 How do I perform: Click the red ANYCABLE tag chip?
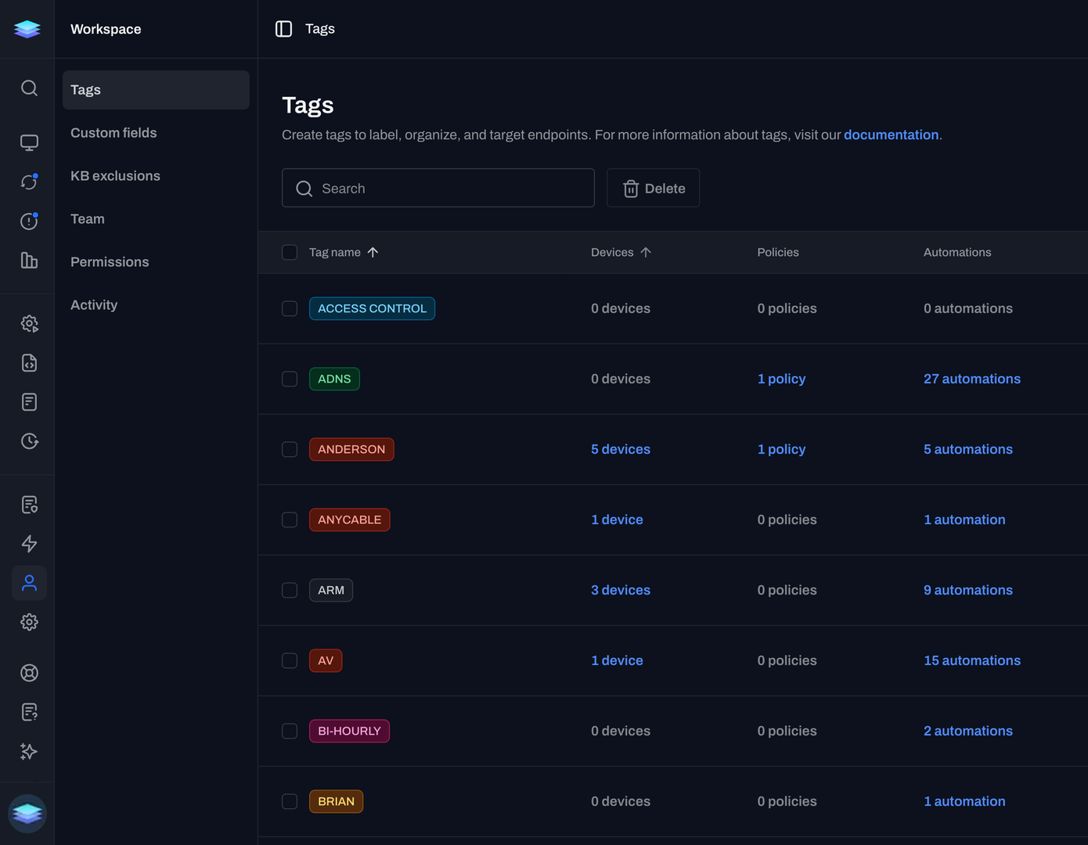pyautogui.click(x=349, y=520)
